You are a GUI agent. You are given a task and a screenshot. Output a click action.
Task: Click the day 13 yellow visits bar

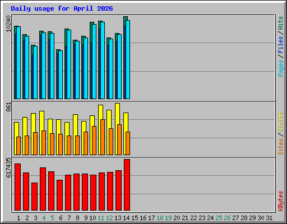117,114
